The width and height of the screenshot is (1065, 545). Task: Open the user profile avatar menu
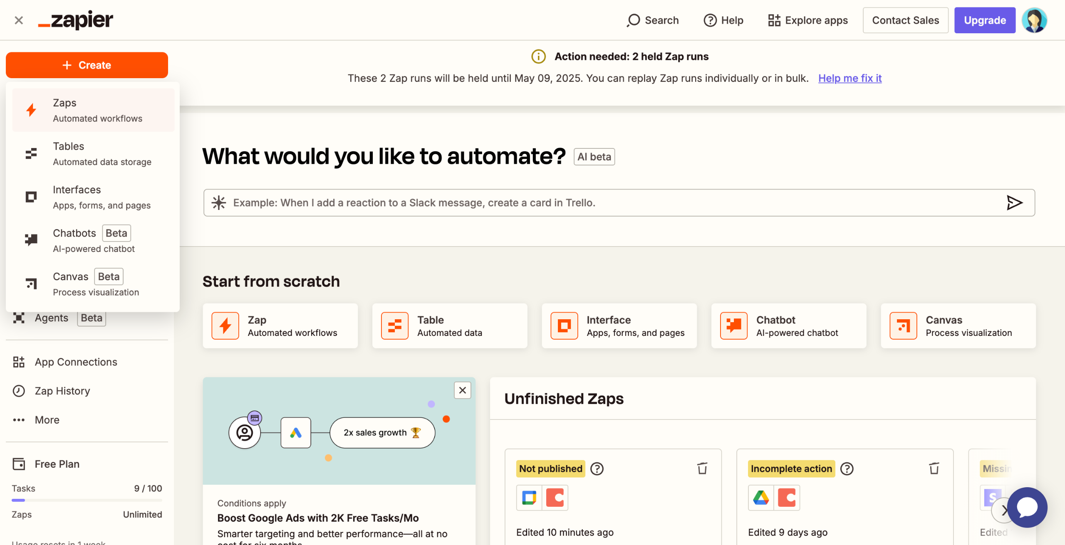pyautogui.click(x=1034, y=20)
